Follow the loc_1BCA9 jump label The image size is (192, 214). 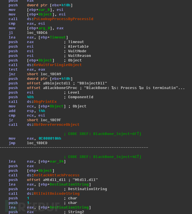tap(51, 74)
